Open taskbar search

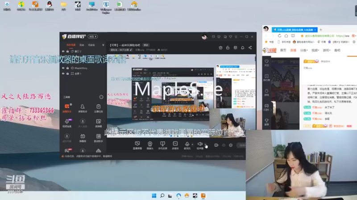coord(162,196)
